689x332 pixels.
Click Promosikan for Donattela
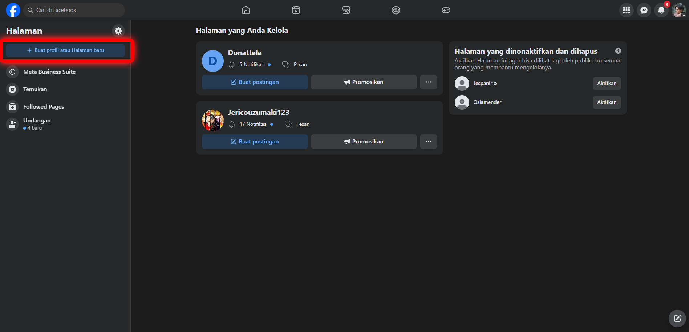point(364,82)
